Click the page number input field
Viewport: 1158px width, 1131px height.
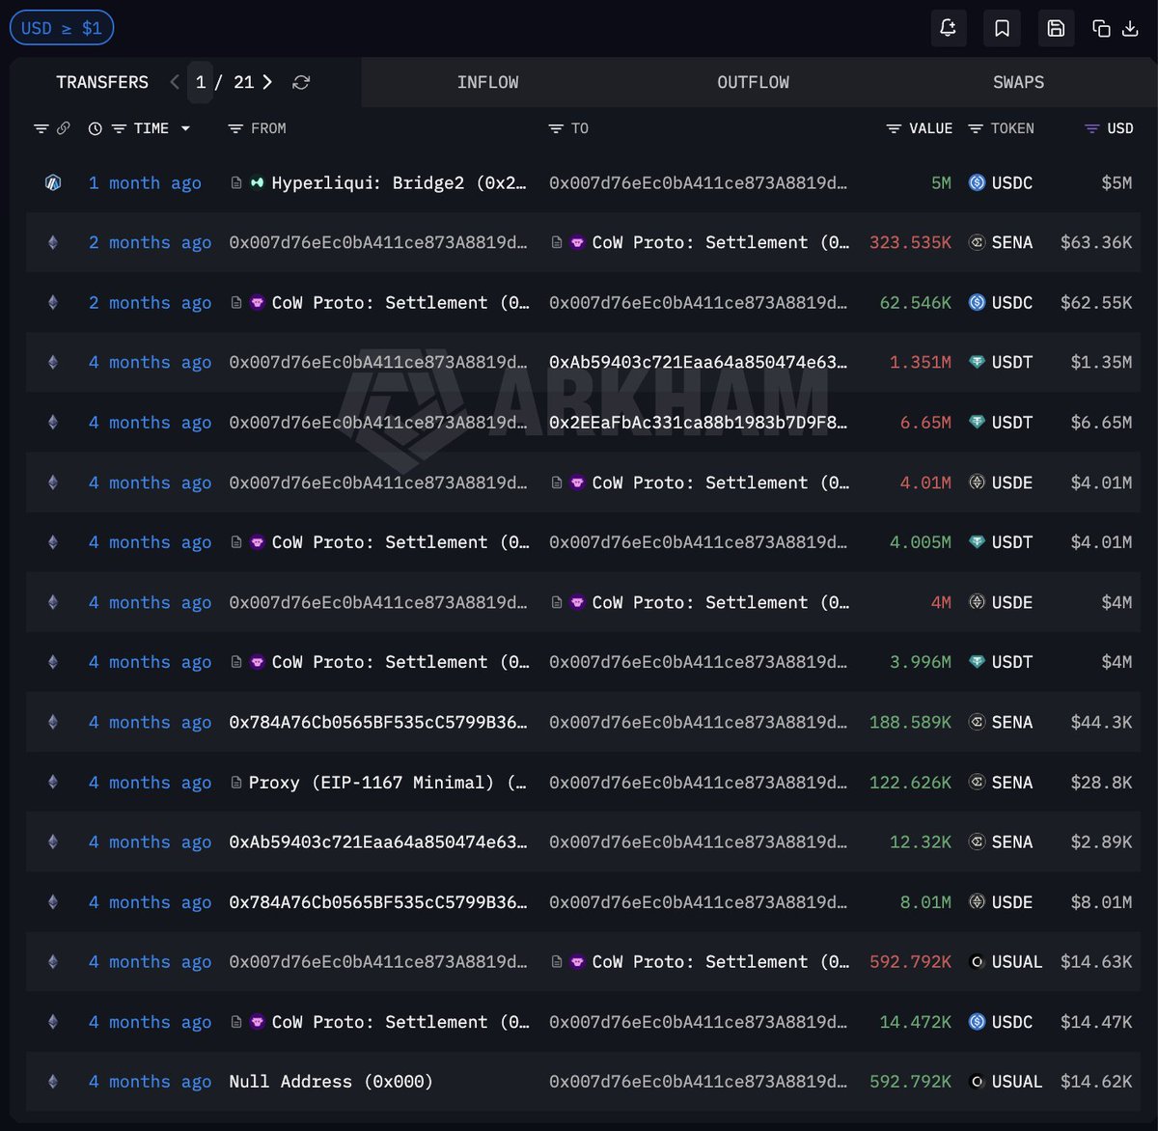click(x=201, y=82)
